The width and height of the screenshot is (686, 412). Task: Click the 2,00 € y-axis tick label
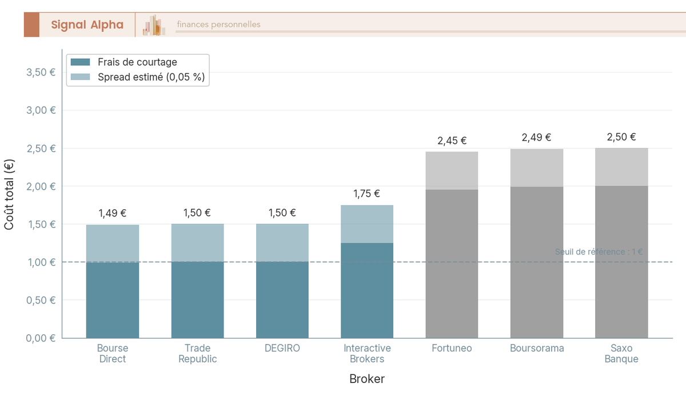[x=41, y=186]
